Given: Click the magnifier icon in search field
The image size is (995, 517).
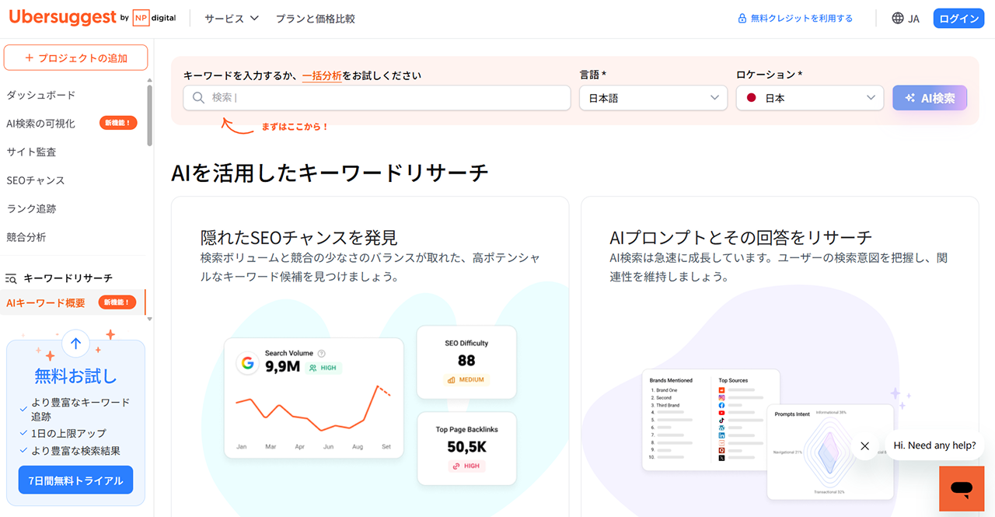Looking at the screenshot, I should (x=199, y=98).
